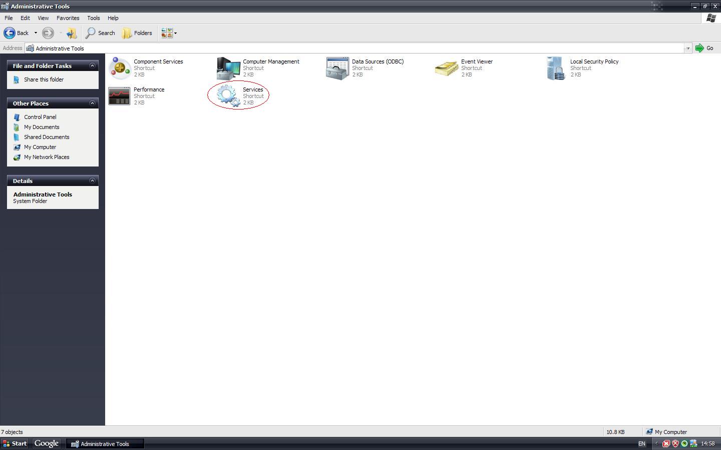This screenshot has height=450, width=721.
Task: Click the EN language indicator
Action: 641,443
